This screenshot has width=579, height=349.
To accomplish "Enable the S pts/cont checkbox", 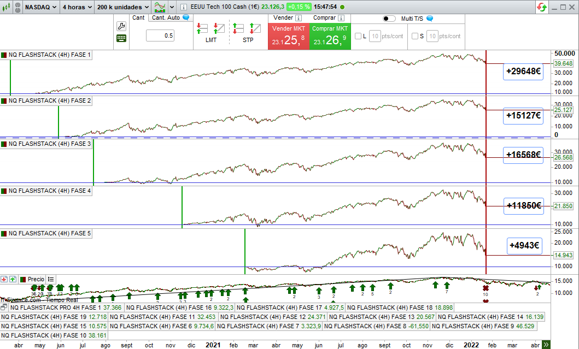I will click(415, 36).
